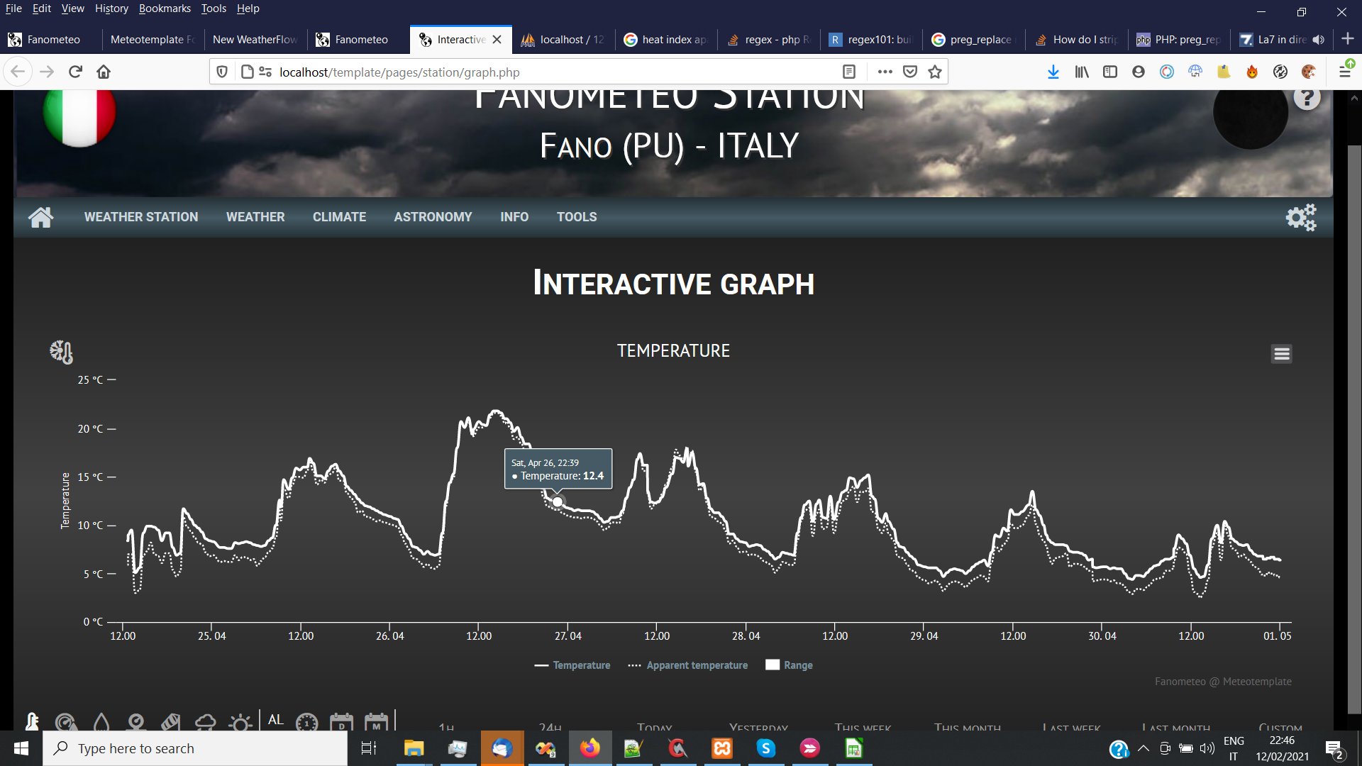Select the water drop humidity icon
Image resolution: width=1362 pixels, height=766 pixels.
[101, 721]
